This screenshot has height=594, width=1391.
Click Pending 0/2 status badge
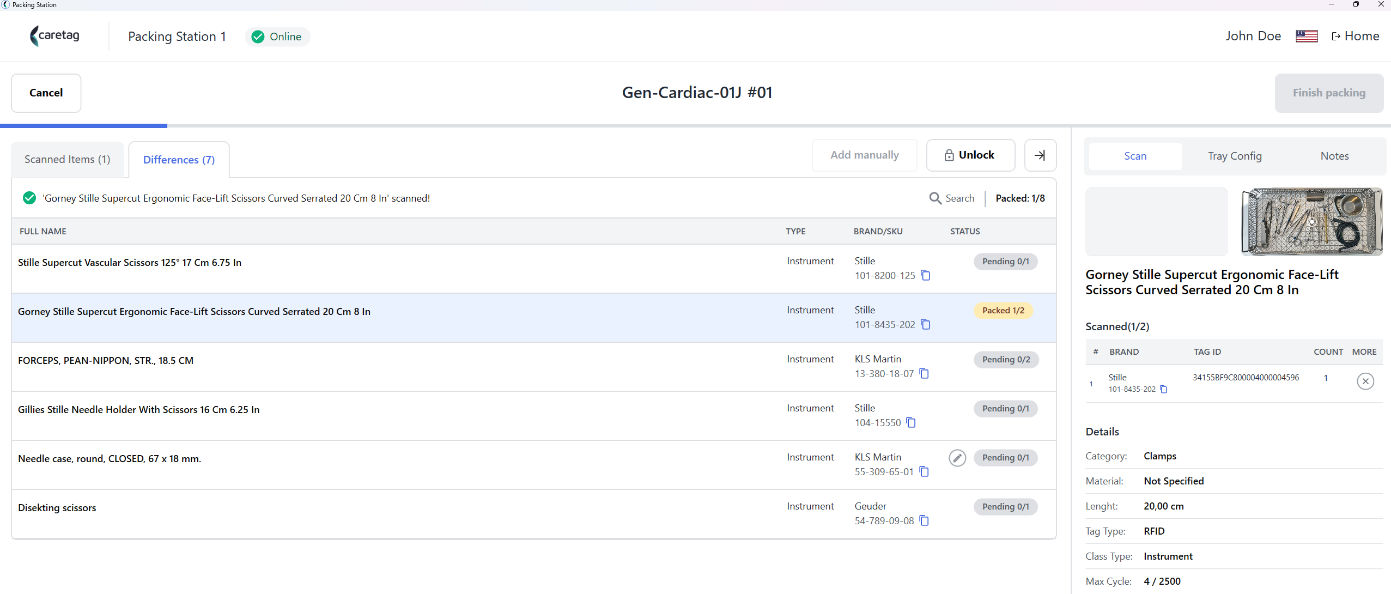tap(1006, 360)
